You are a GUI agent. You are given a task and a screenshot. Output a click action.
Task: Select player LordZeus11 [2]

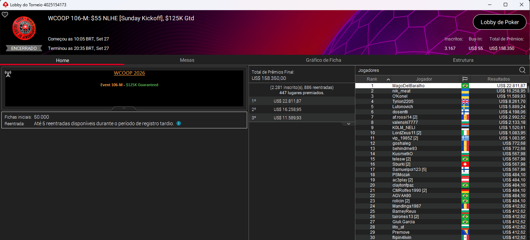click(x=441, y=133)
